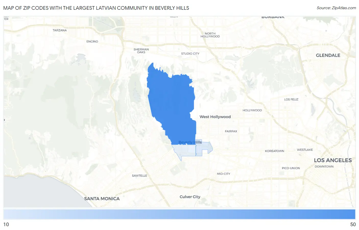This screenshot has height=230, width=359.
Task: Click the map title heading
Action: click(96, 8)
